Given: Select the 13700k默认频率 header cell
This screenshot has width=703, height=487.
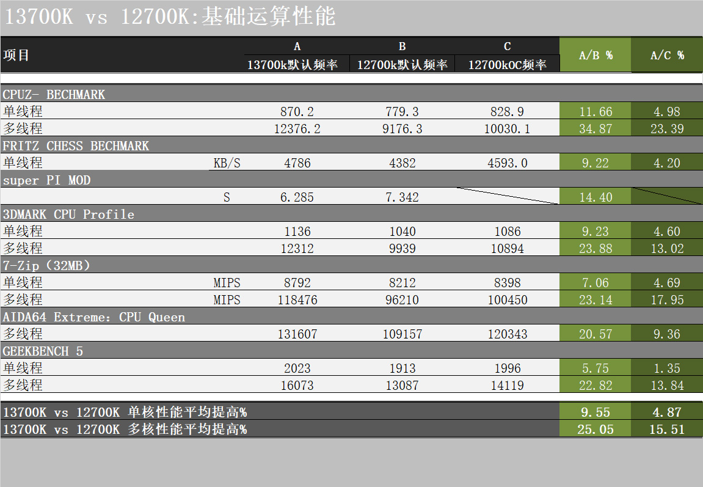Looking at the screenshot, I should (x=297, y=64).
